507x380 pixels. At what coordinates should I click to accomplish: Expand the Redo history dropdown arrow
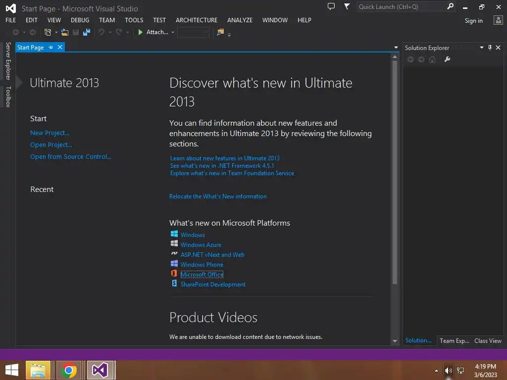tap(128, 32)
